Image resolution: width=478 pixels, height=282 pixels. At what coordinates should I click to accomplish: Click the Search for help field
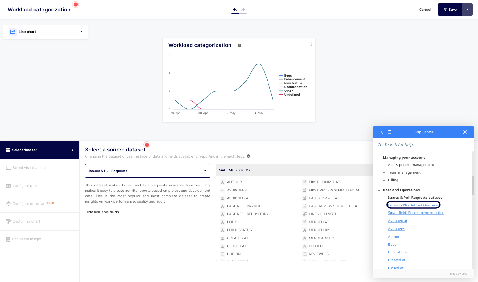425,145
